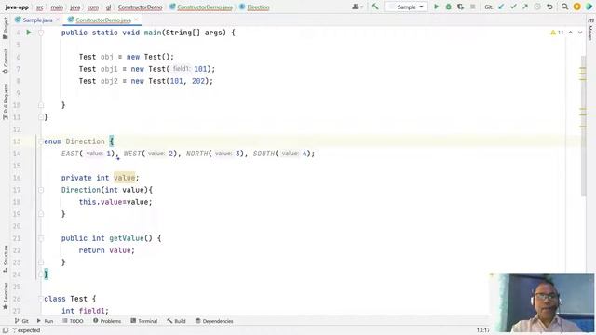Show Git history clock icon
This screenshot has width=596, height=335.
[537, 7]
